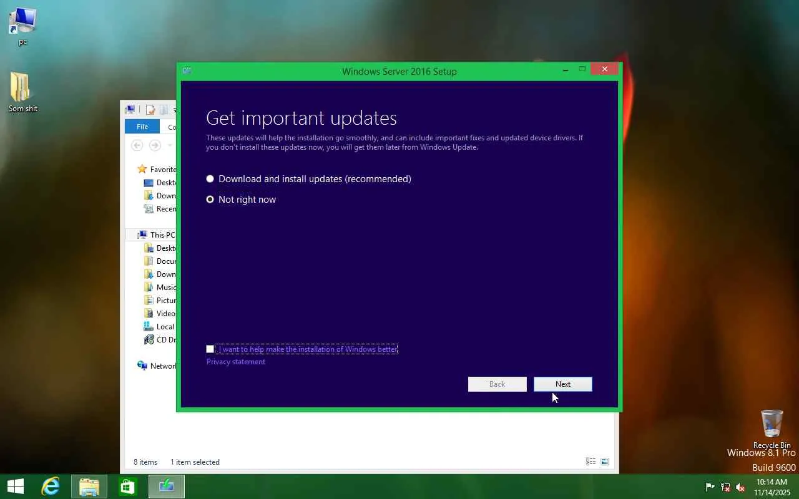Click the network status tray icon
799x499 pixels.
click(725, 487)
